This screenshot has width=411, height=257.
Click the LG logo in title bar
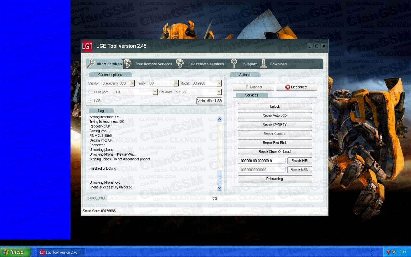pos(87,46)
